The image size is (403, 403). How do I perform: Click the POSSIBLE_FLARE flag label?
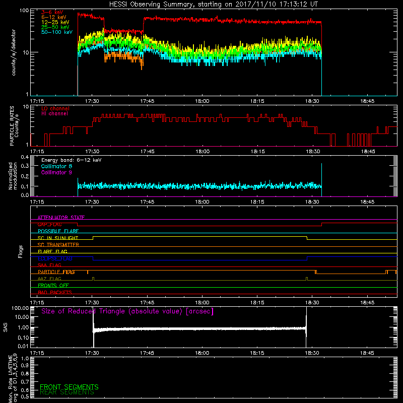58,231
